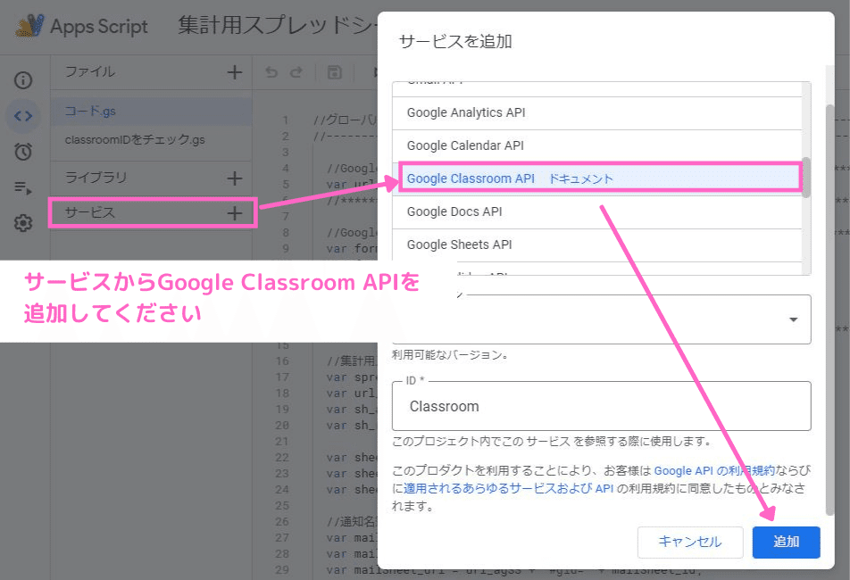This screenshot has width=850, height=580.
Task: Open the Executions list icon
Action: [x=23, y=187]
